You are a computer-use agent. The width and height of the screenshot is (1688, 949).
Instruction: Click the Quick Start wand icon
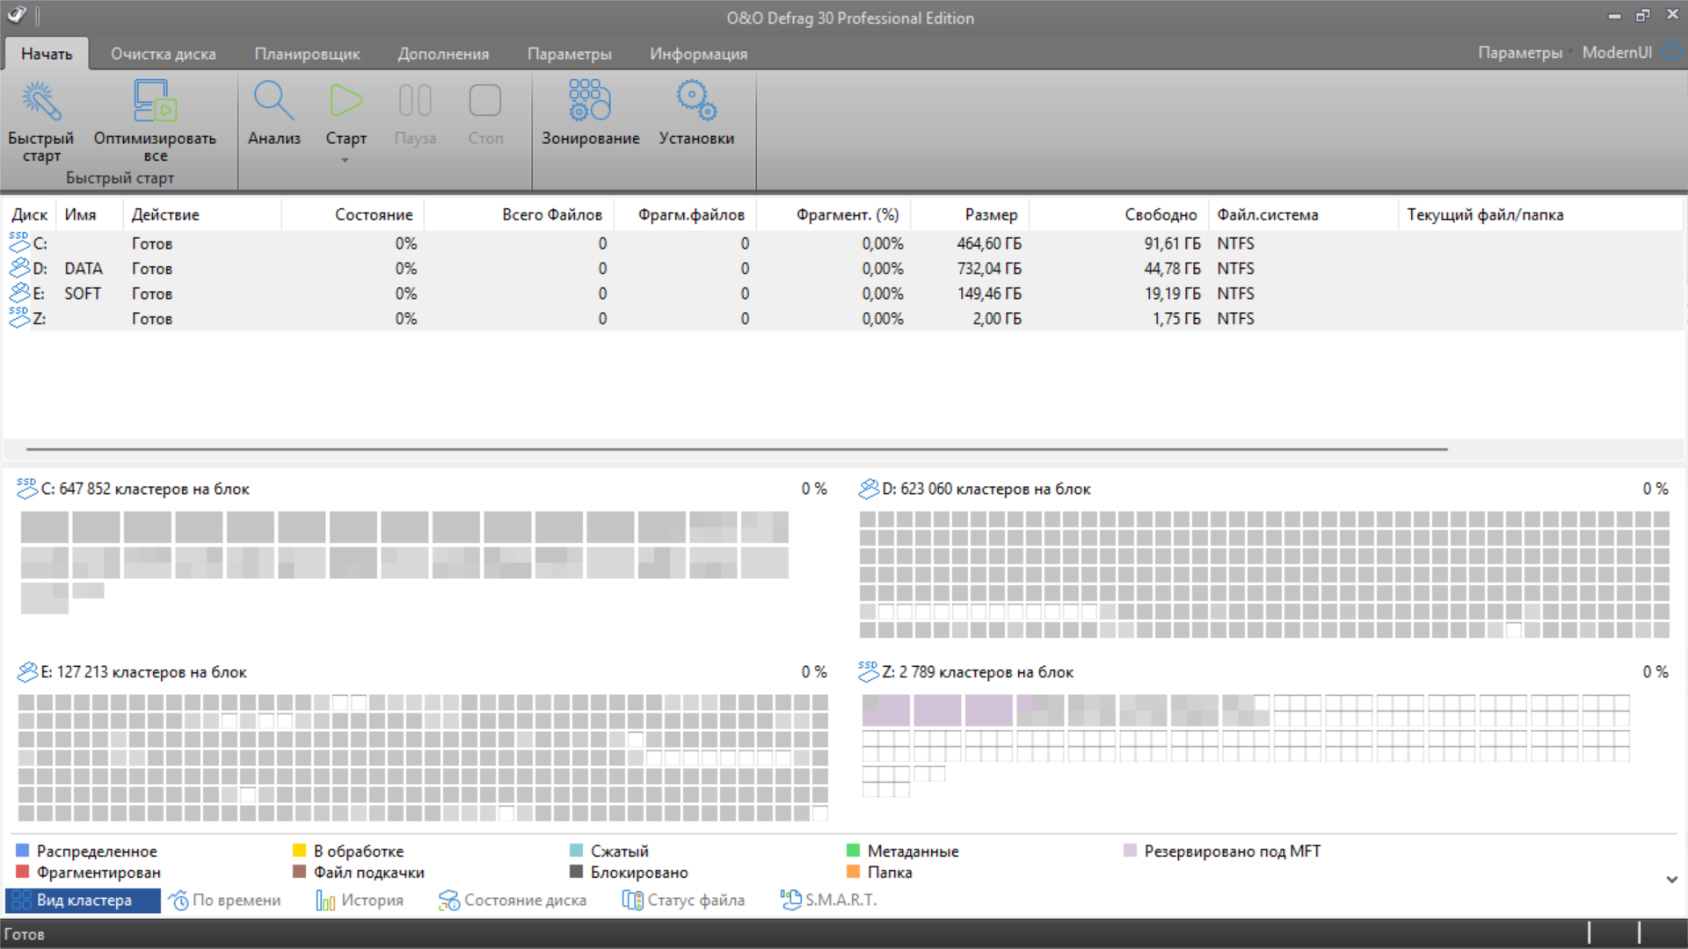pos(40,102)
